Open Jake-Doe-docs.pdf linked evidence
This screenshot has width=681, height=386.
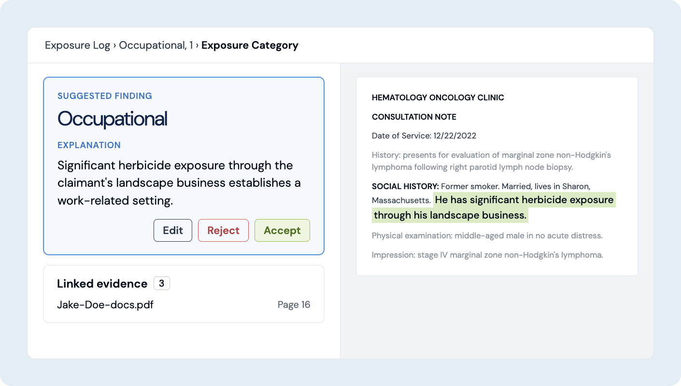pos(105,304)
